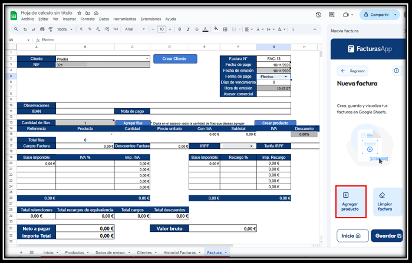
Task: Click the Observaciones input cell
Action: (x=173, y=105)
